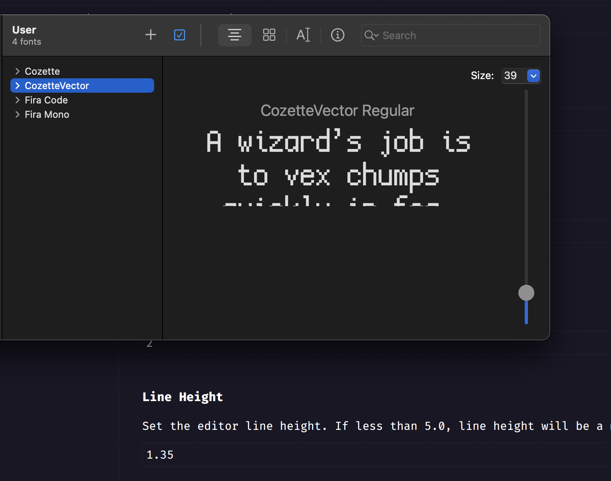Click the User fonts collection label
Viewport: 611px width, 481px height.
pyautogui.click(x=24, y=30)
